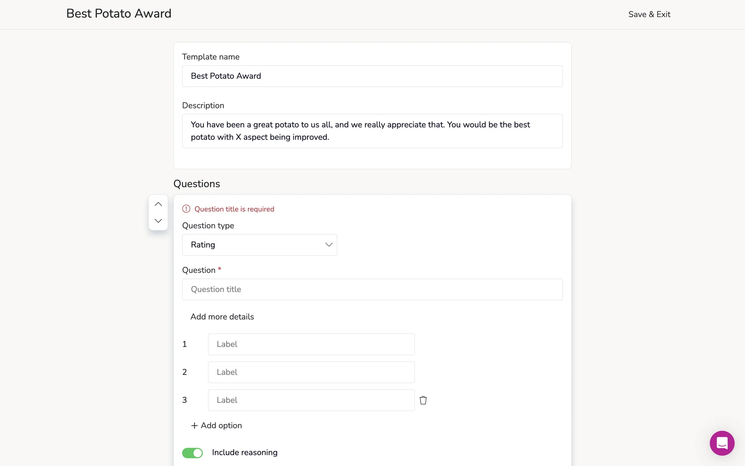Move question up with the up arrow
Screen dimensions: 745x466
pos(158,204)
